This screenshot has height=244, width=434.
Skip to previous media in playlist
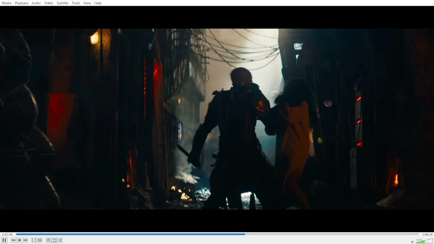pos(14,240)
